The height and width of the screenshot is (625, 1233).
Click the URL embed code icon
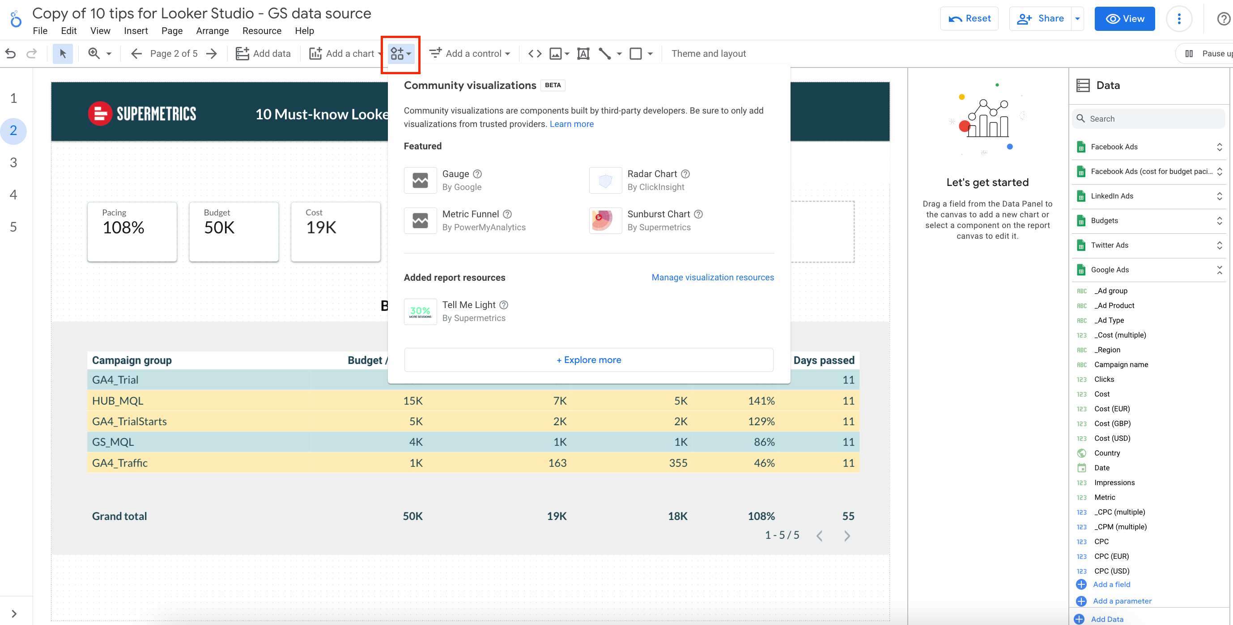pyautogui.click(x=535, y=54)
